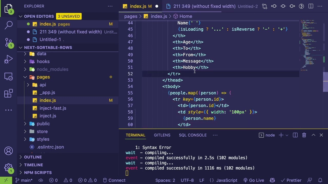Image resolution: width=328 pixels, height=184 pixels.
Task: Split the editor to the right
Action: [x=311, y=6]
